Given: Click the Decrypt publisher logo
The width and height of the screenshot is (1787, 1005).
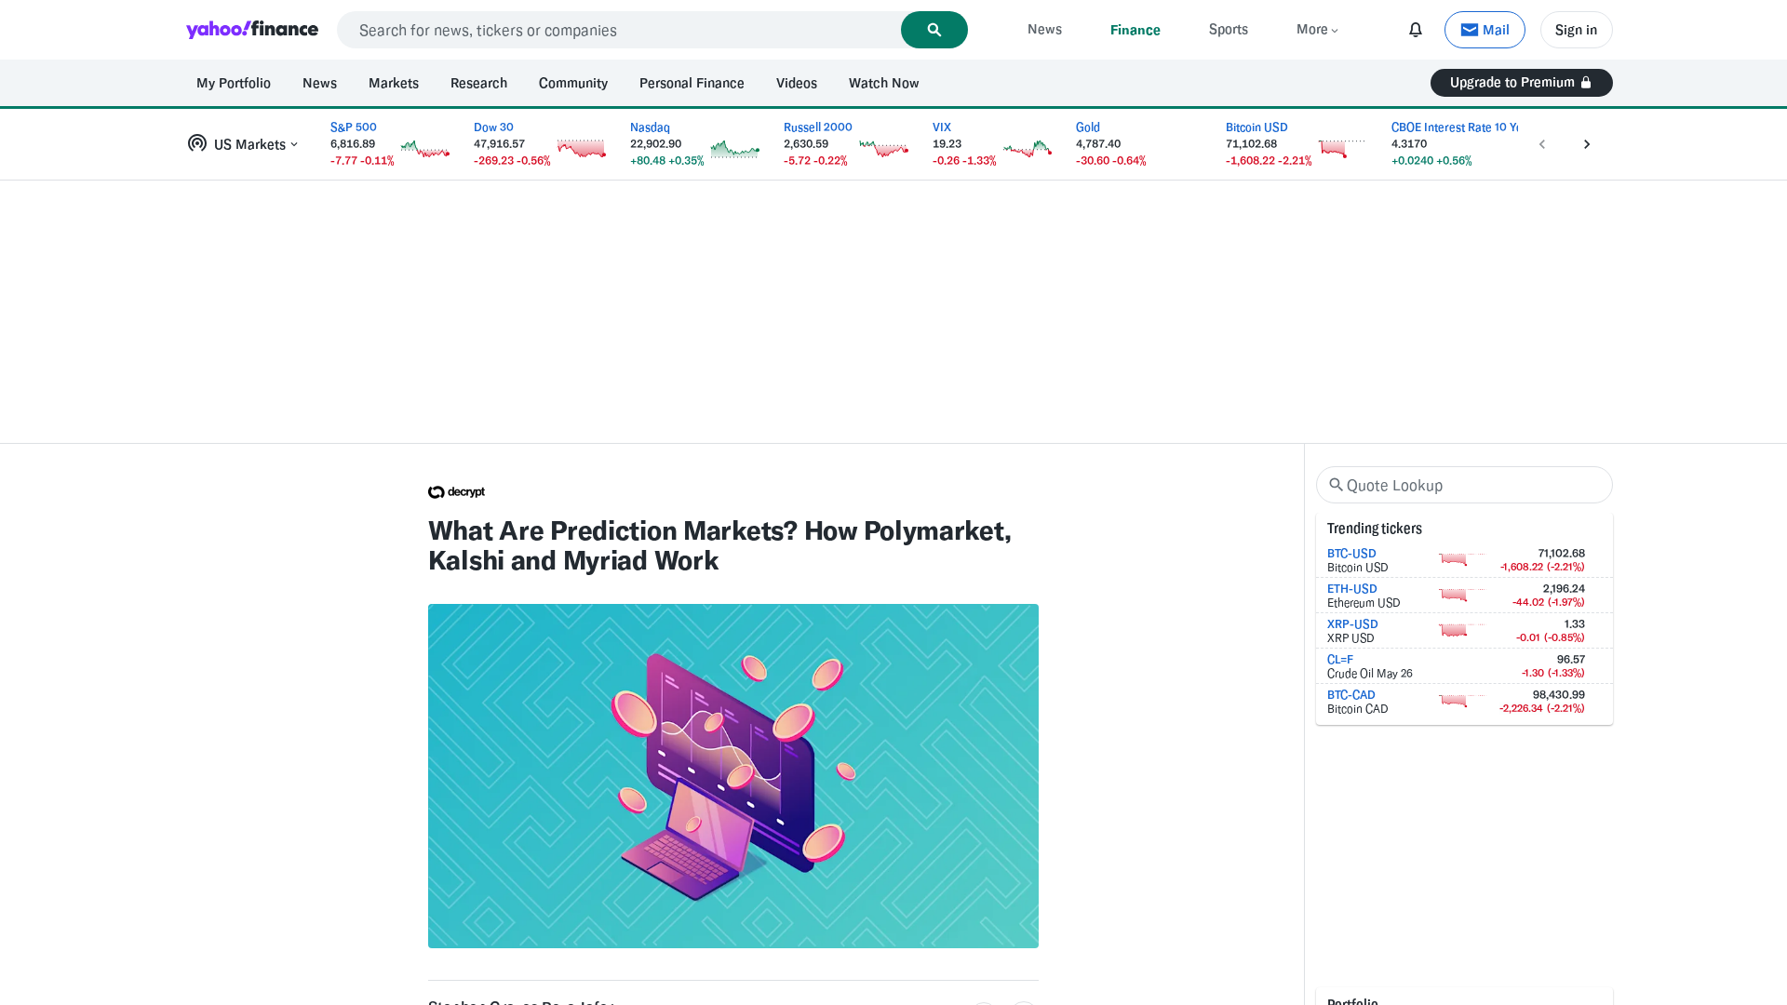Looking at the screenshot, I should tap(456, 492).
